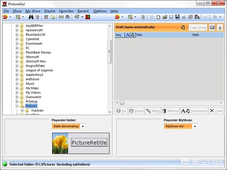The height and width of the screenshot is (170, 227).
Task: Click the gray hand icon in right toolbar
Action: click(x=143, y=17)
